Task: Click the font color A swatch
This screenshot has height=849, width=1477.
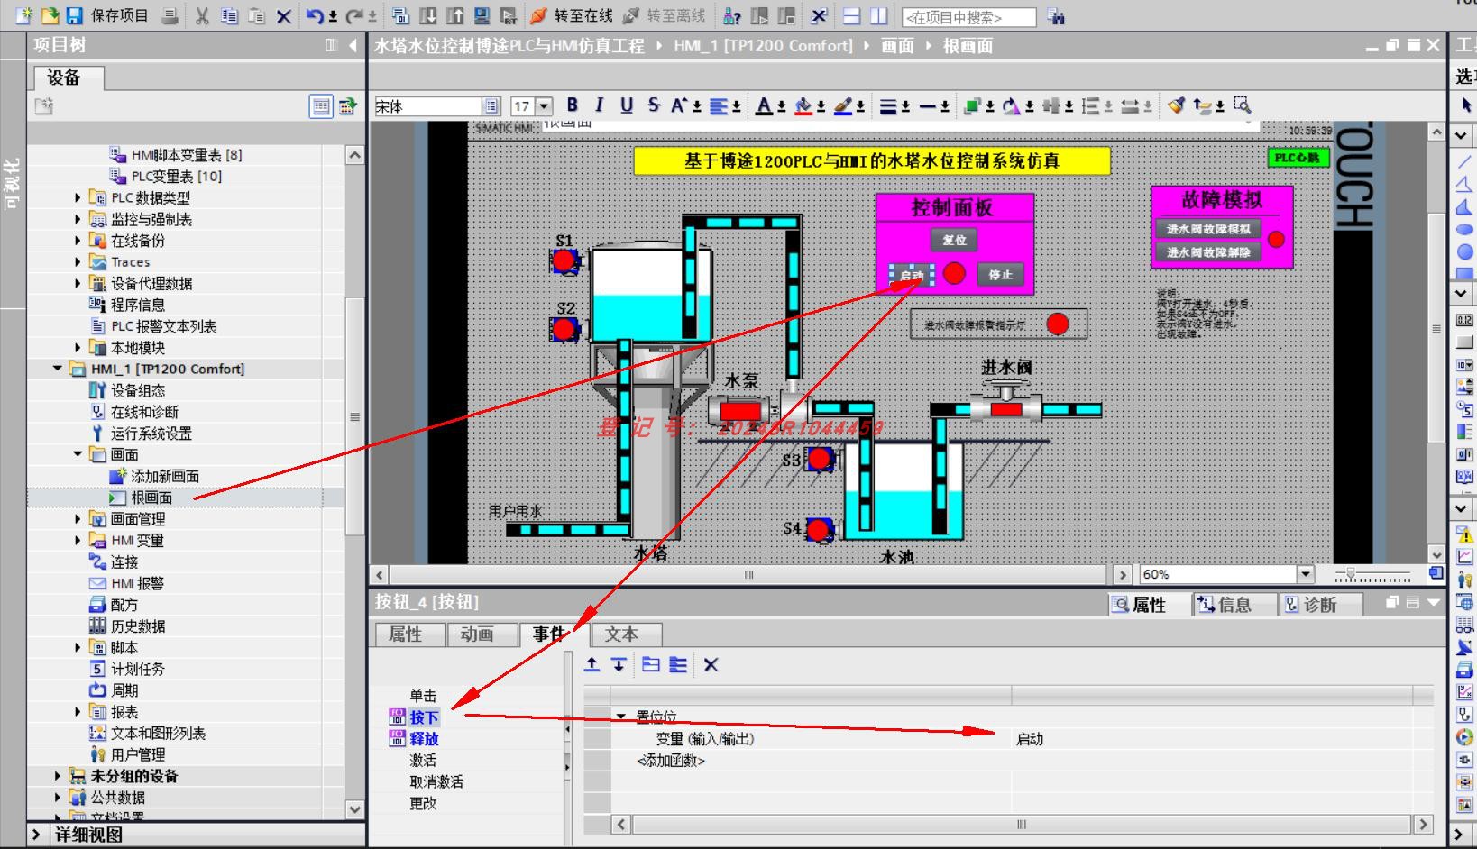Action: point(765,105)
